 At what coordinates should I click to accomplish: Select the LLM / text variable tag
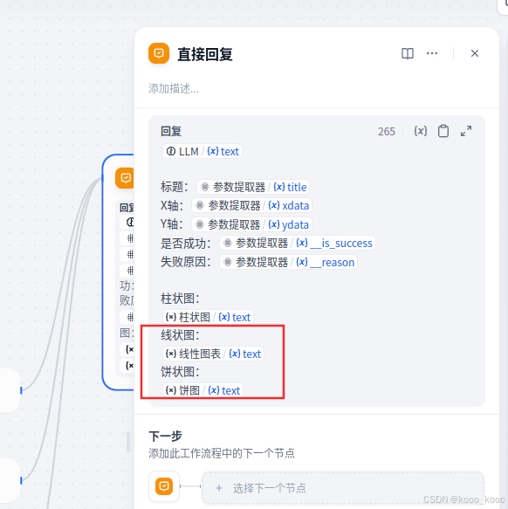pos(203,151)
